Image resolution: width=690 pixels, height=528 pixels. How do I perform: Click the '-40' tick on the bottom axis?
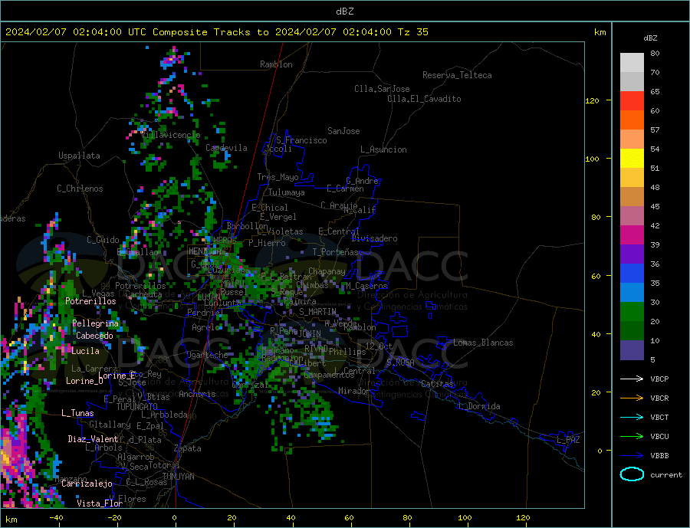tap(56, 517)
